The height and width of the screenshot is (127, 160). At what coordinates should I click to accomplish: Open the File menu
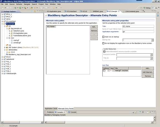point(2,4)
